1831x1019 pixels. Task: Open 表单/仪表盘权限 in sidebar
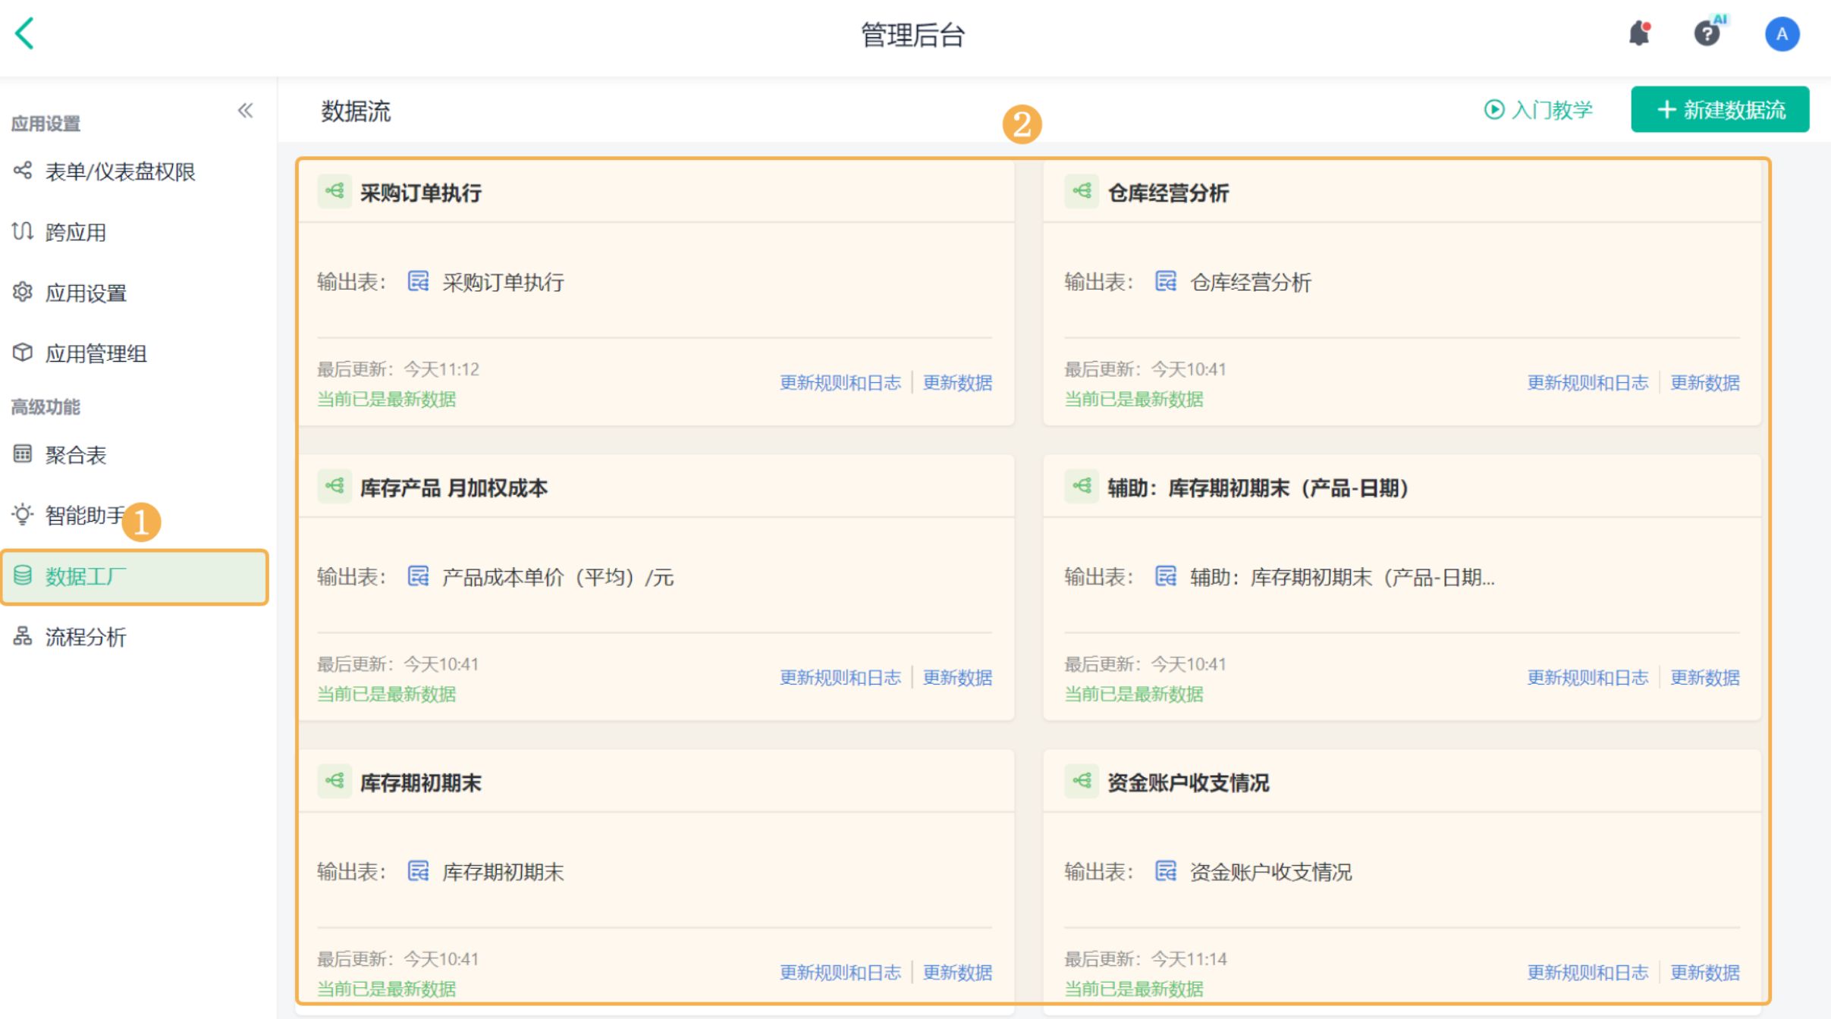[x=120, y=171]
